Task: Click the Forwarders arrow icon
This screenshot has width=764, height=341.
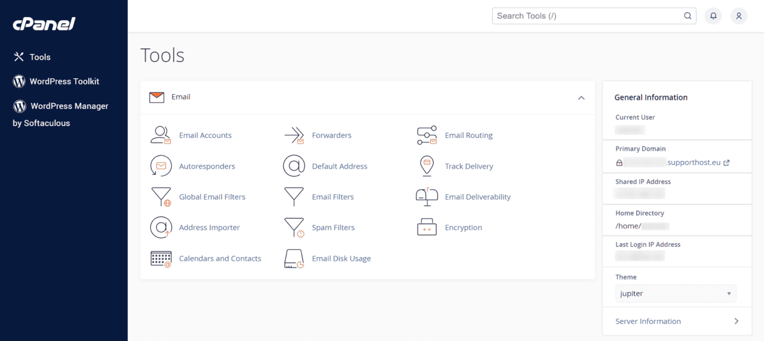Action: 294,135
